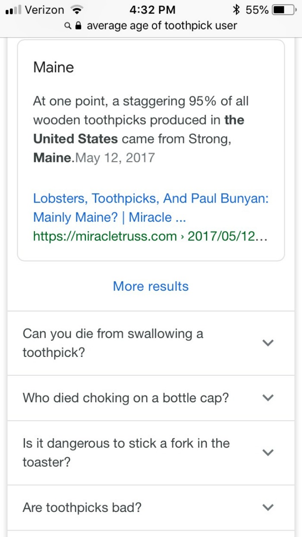302x537 pixels.
Task: Open 'Who died choking on a bottle cap?' question
Action: click(x=126, y=398)
